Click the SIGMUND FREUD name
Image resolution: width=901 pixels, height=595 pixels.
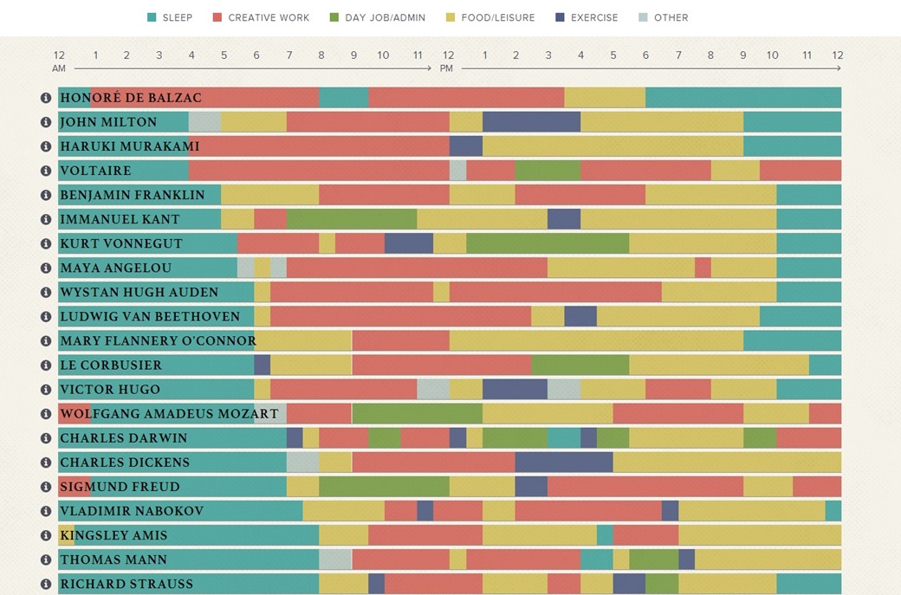coord(120,487)
